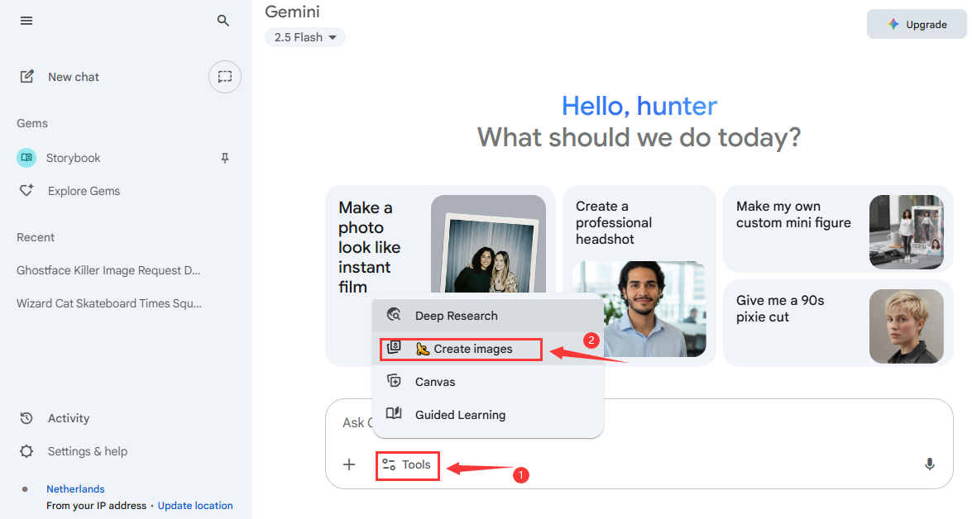The image size is (972, 519).
Task: Open Activity in the sidebar
Action: click(69, 418)
